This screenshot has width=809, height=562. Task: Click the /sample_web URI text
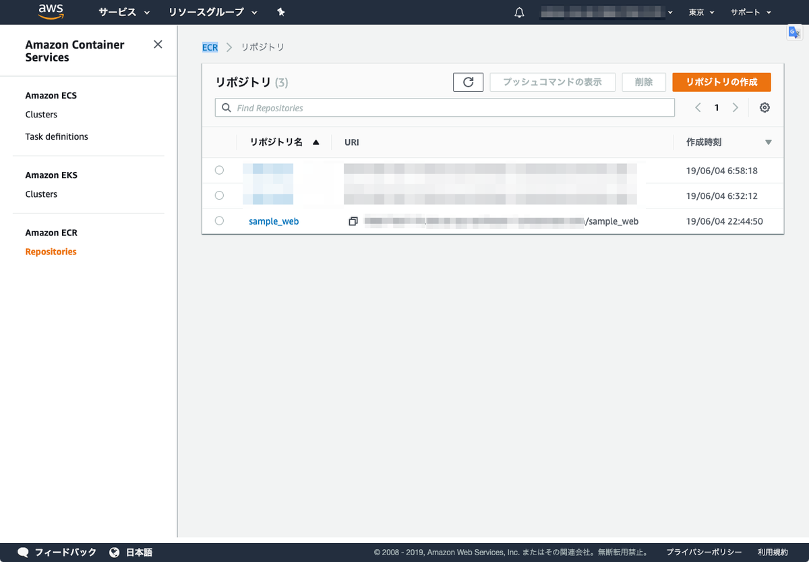click(612, 221)
